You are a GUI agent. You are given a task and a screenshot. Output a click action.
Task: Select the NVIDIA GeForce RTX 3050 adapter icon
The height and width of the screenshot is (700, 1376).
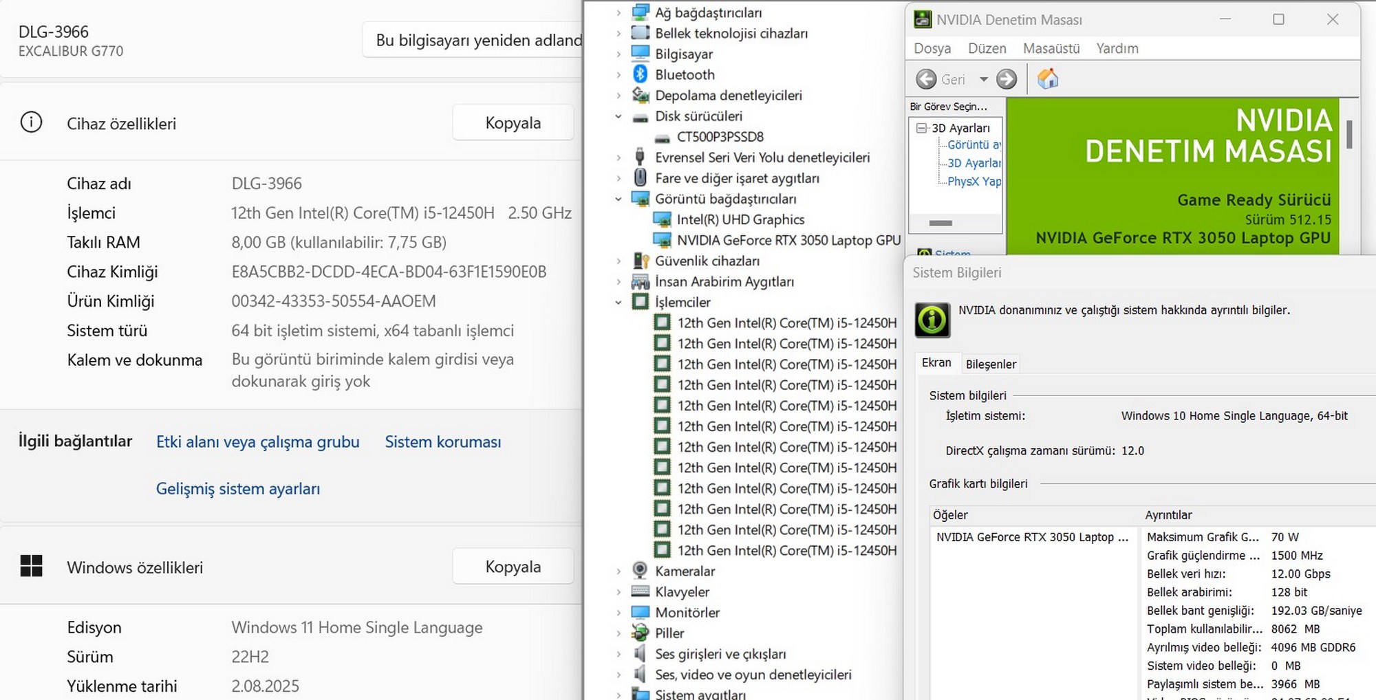pyautogui.click(x=662, y=240)
